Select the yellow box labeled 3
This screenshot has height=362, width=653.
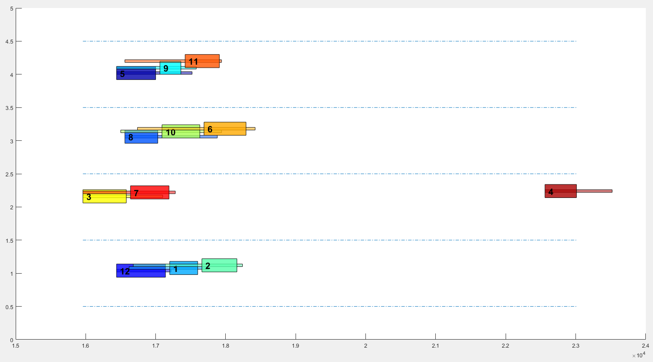pyautogui.click(x=105, y=196)
